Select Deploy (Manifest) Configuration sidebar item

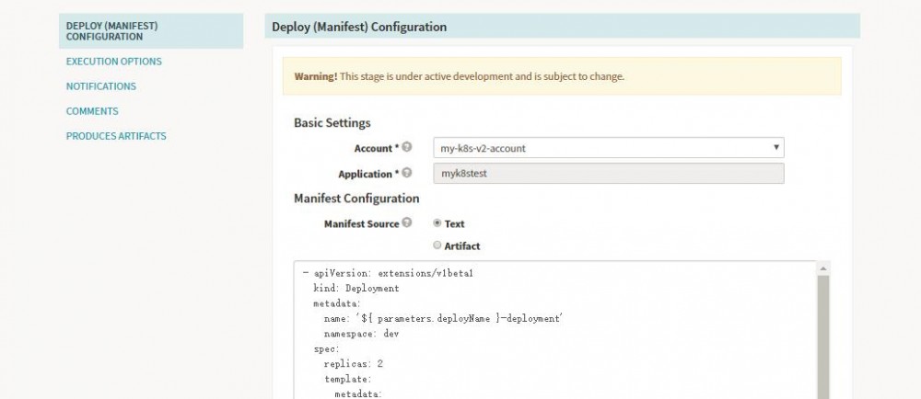[x=111, y=31]
